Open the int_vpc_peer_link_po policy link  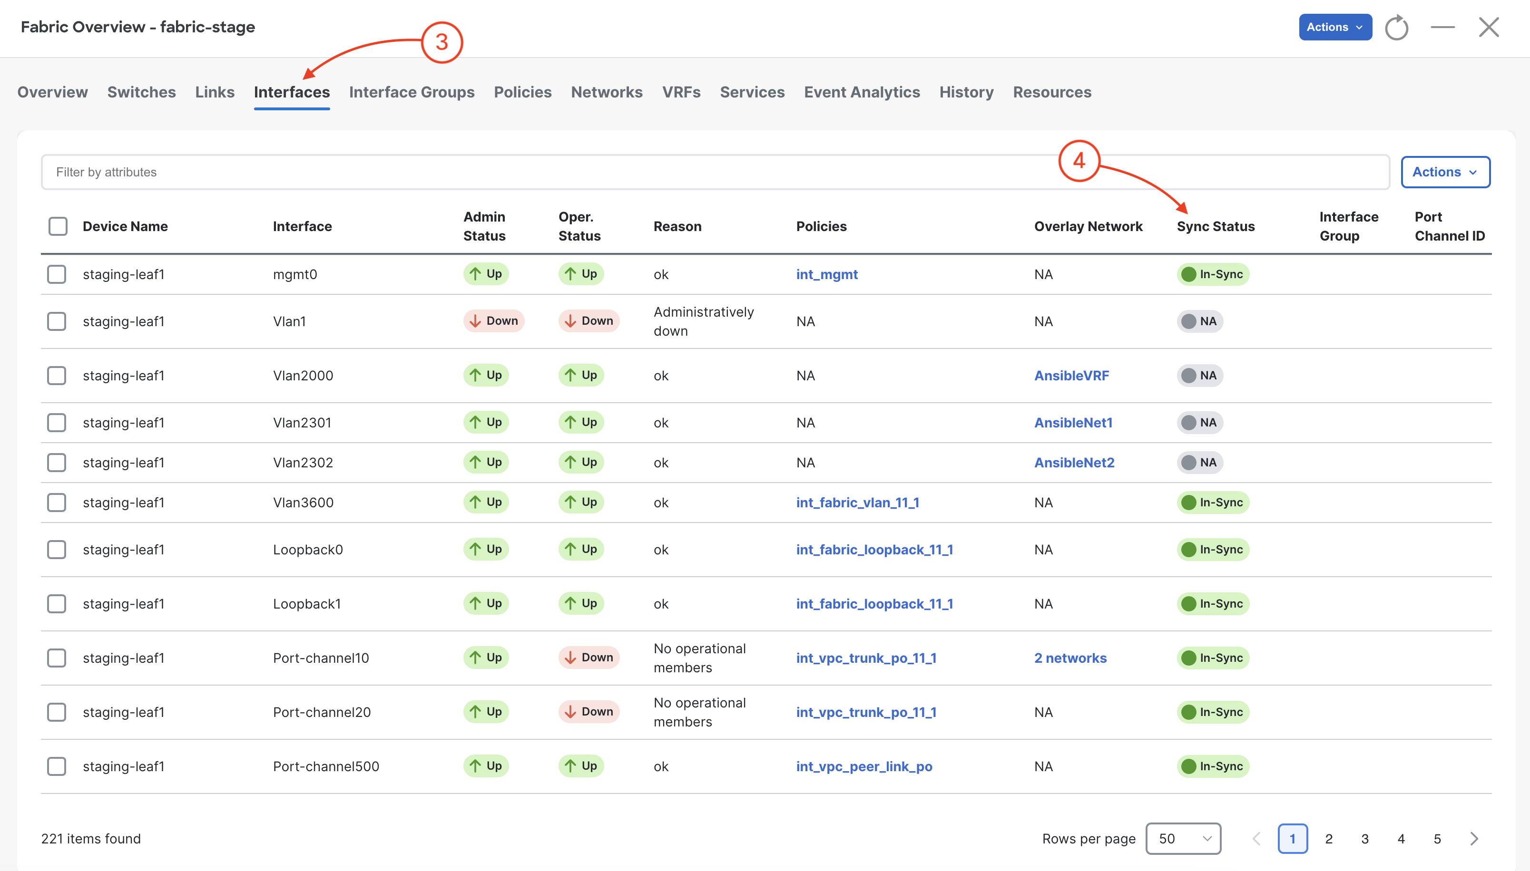point(864,767)
